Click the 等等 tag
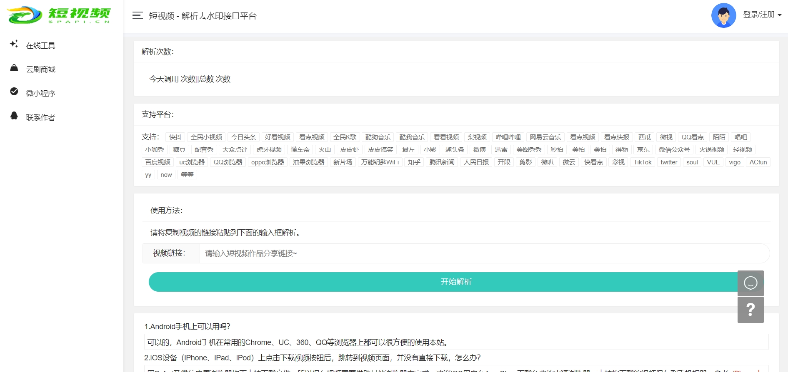Image resolution: width=788 pixels, height=372 pixels. (x=187, y=175)
